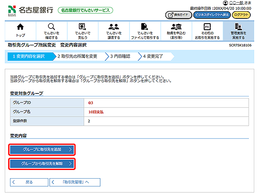Open 融資を申込む(割引等) bank icon
The image size is (259, 195).
[176, 27]
